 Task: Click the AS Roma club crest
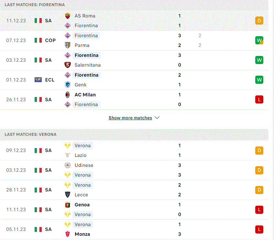tap(68, 16)
